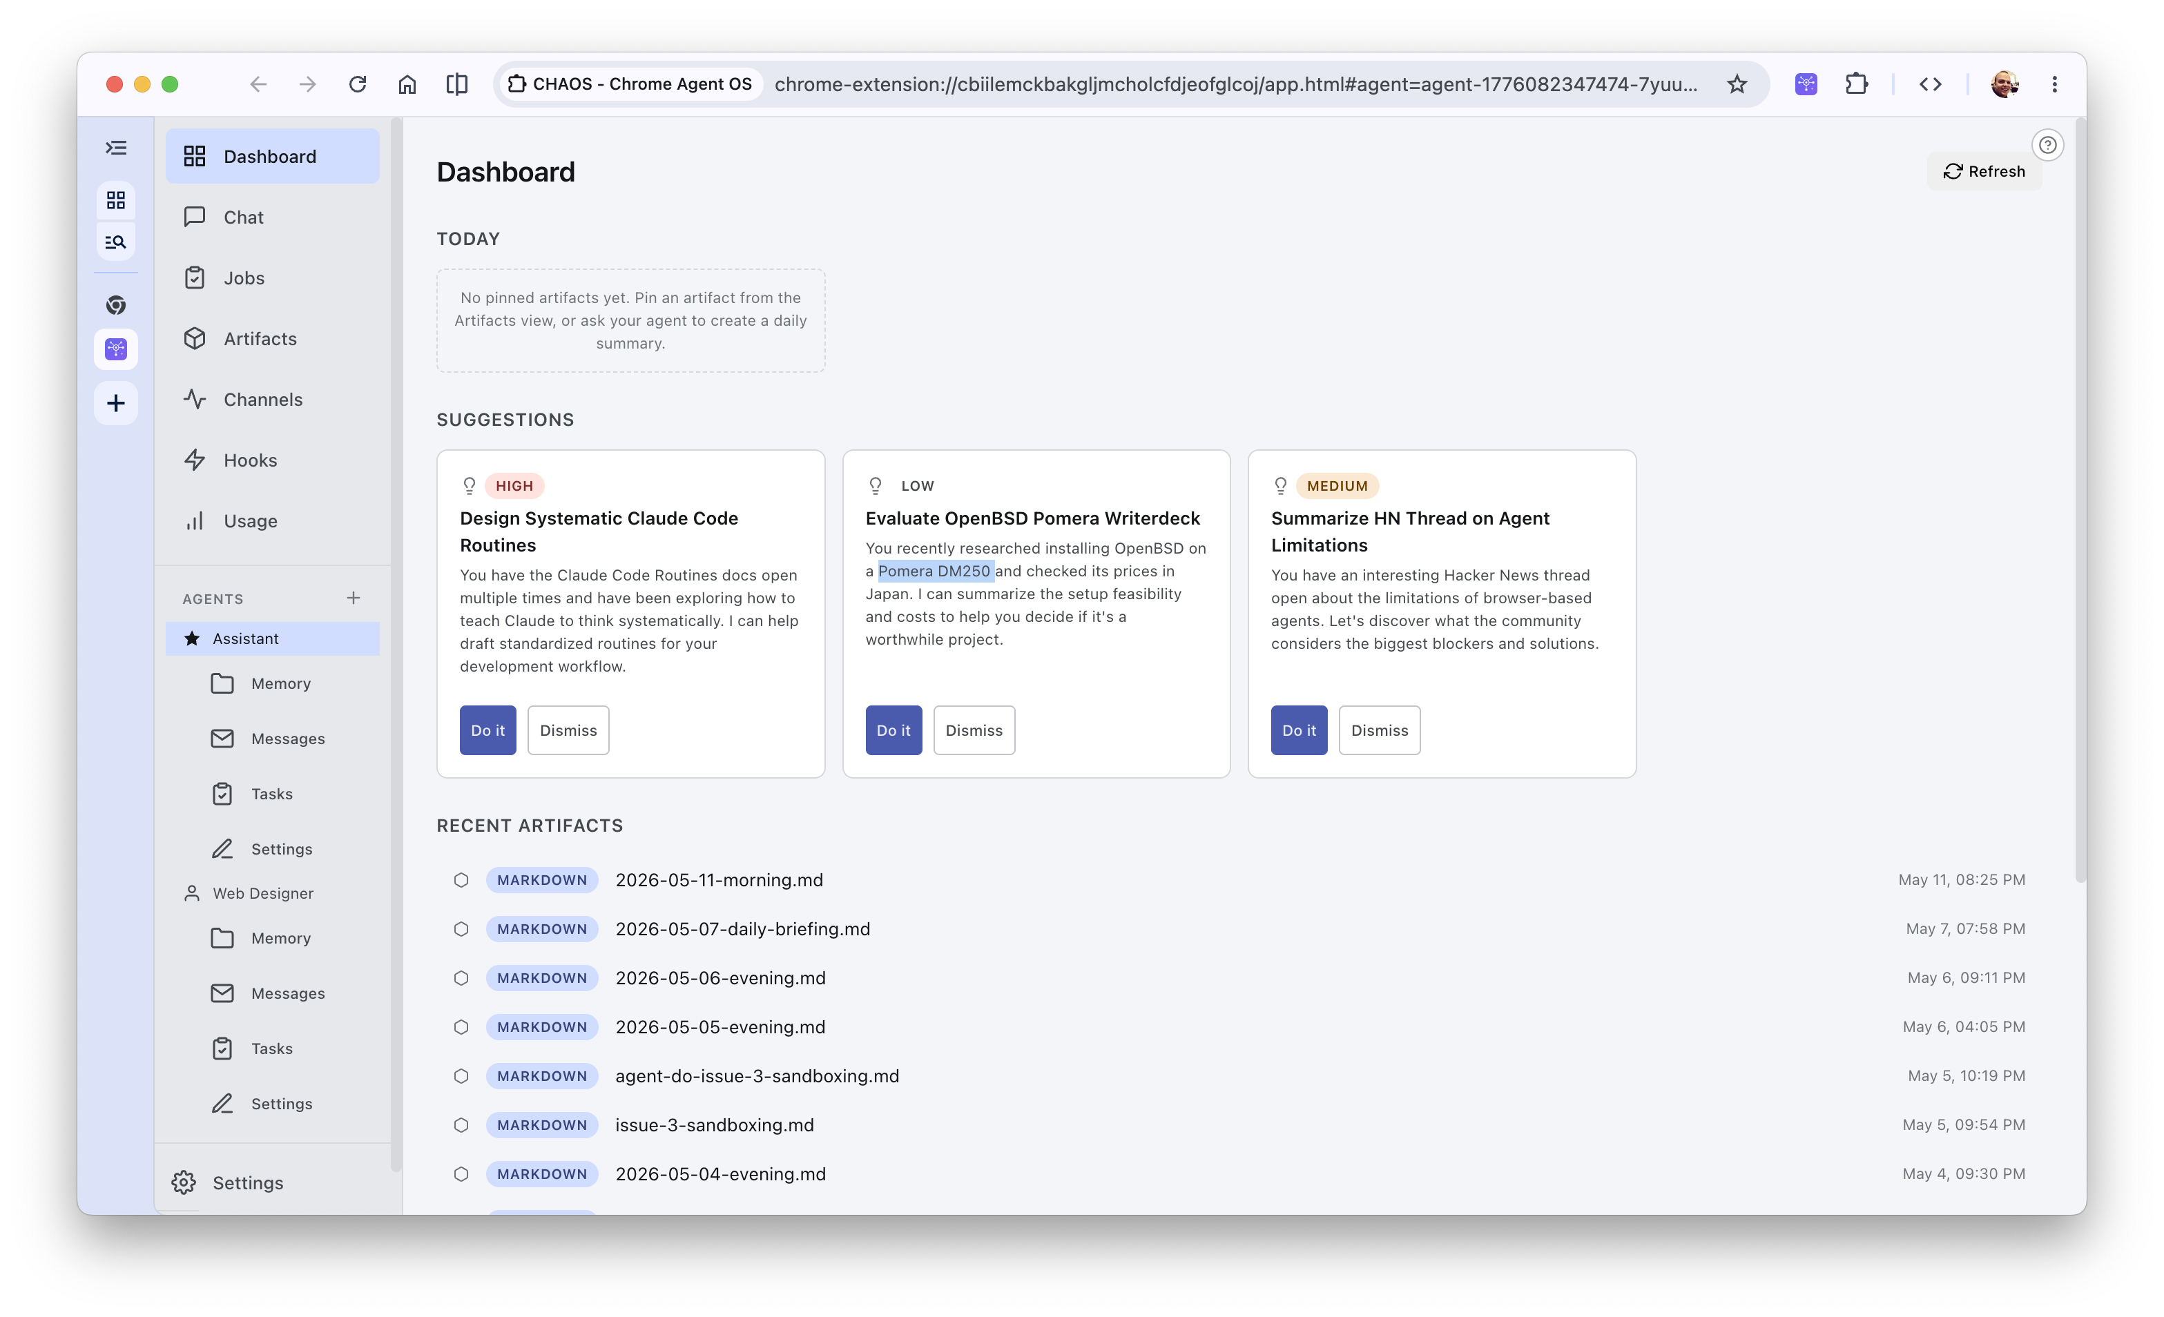
Task: Bookmark this page with the star icon
Action: 1737,84
